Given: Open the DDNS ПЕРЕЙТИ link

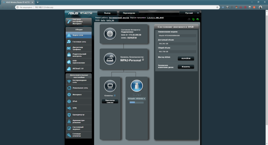Looking at the screenshot, I should click(132, 38).
